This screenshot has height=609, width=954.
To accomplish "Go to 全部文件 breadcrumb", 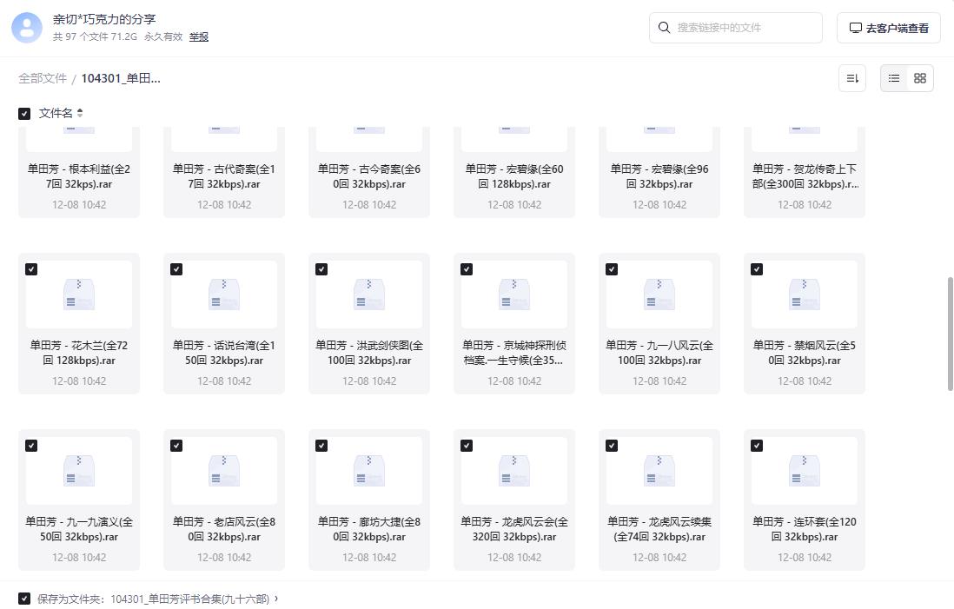I will click(43, 78).
